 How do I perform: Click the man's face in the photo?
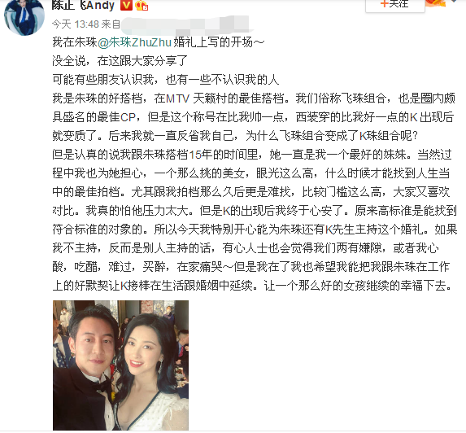tap(93, 345)
